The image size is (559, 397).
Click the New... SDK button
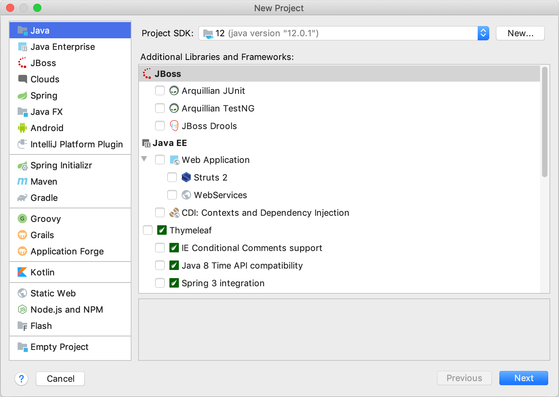tap(520, 33)
